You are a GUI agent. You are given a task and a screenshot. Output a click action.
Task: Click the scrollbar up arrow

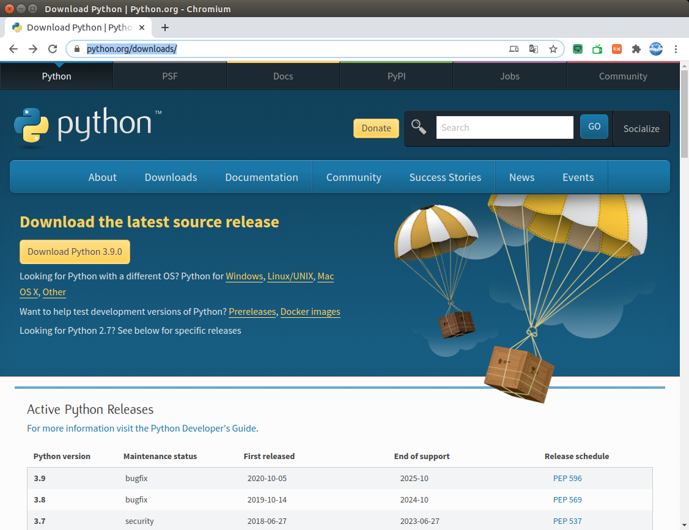pyautogui.click(x=684, y=66)
